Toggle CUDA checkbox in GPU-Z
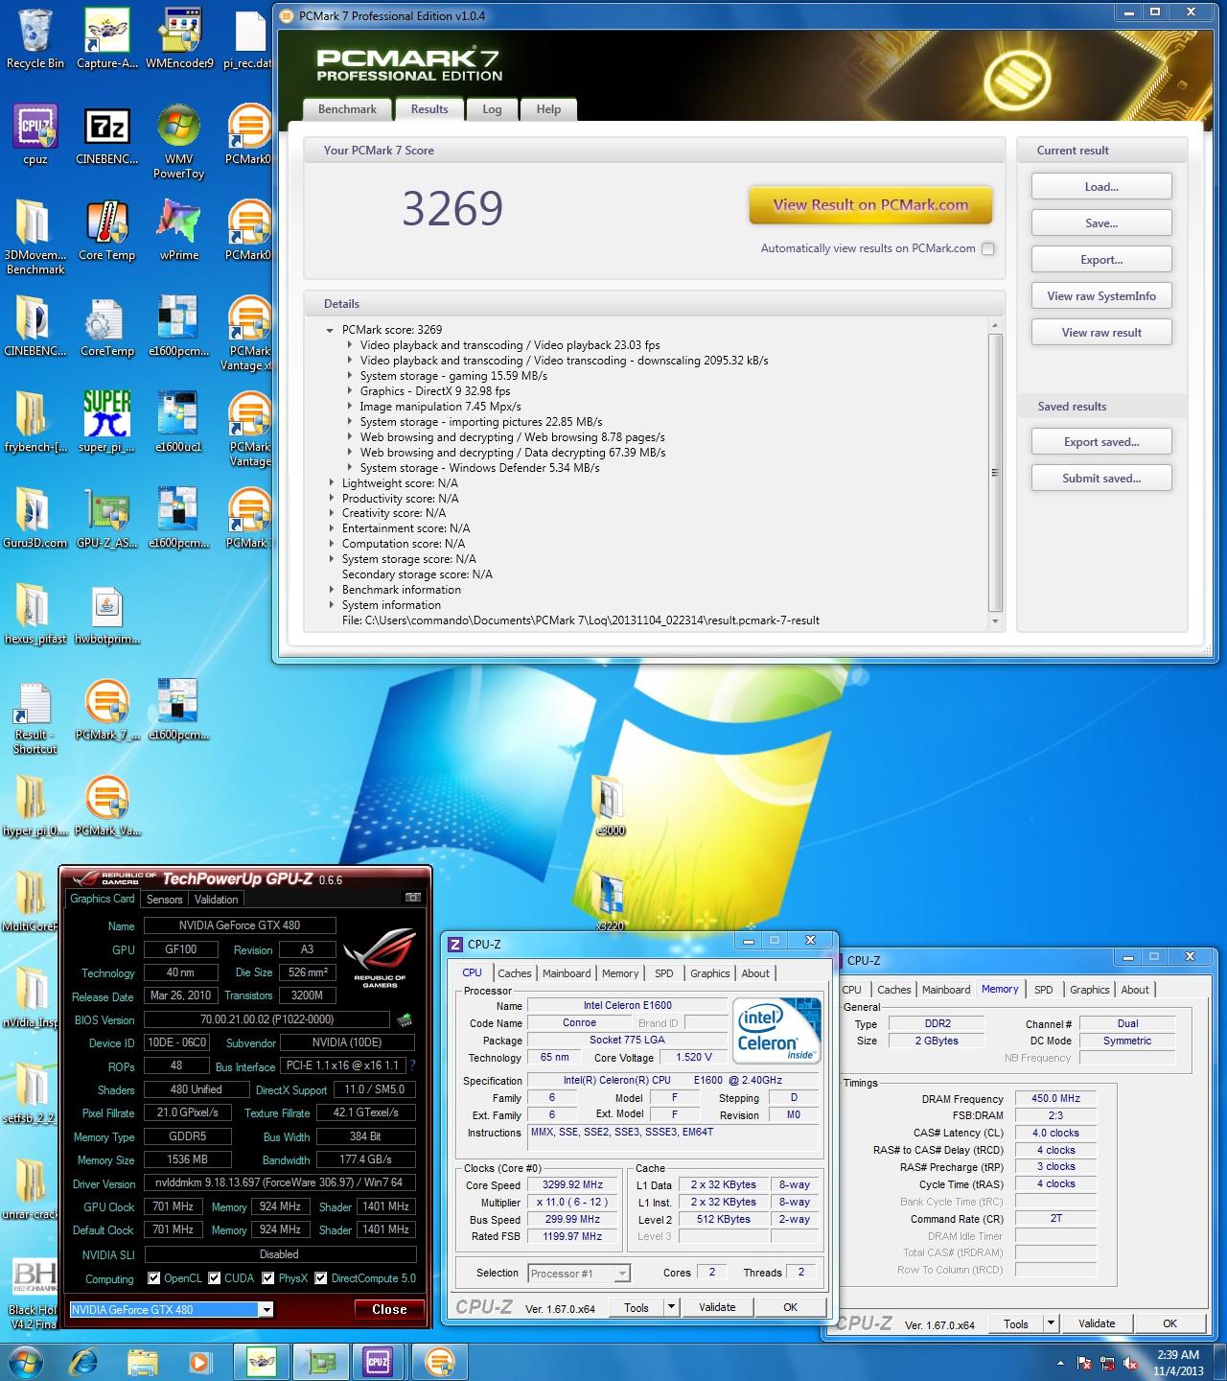This screenshot has height=1381, width=1227. pyautogui.click(x=215, y=1278)
